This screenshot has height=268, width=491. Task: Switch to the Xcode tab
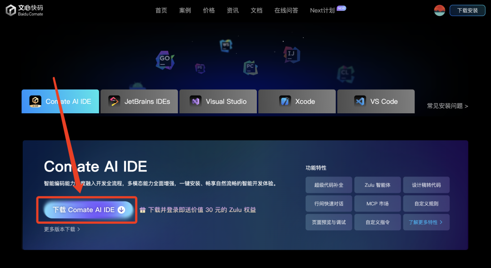coord(297,101)
